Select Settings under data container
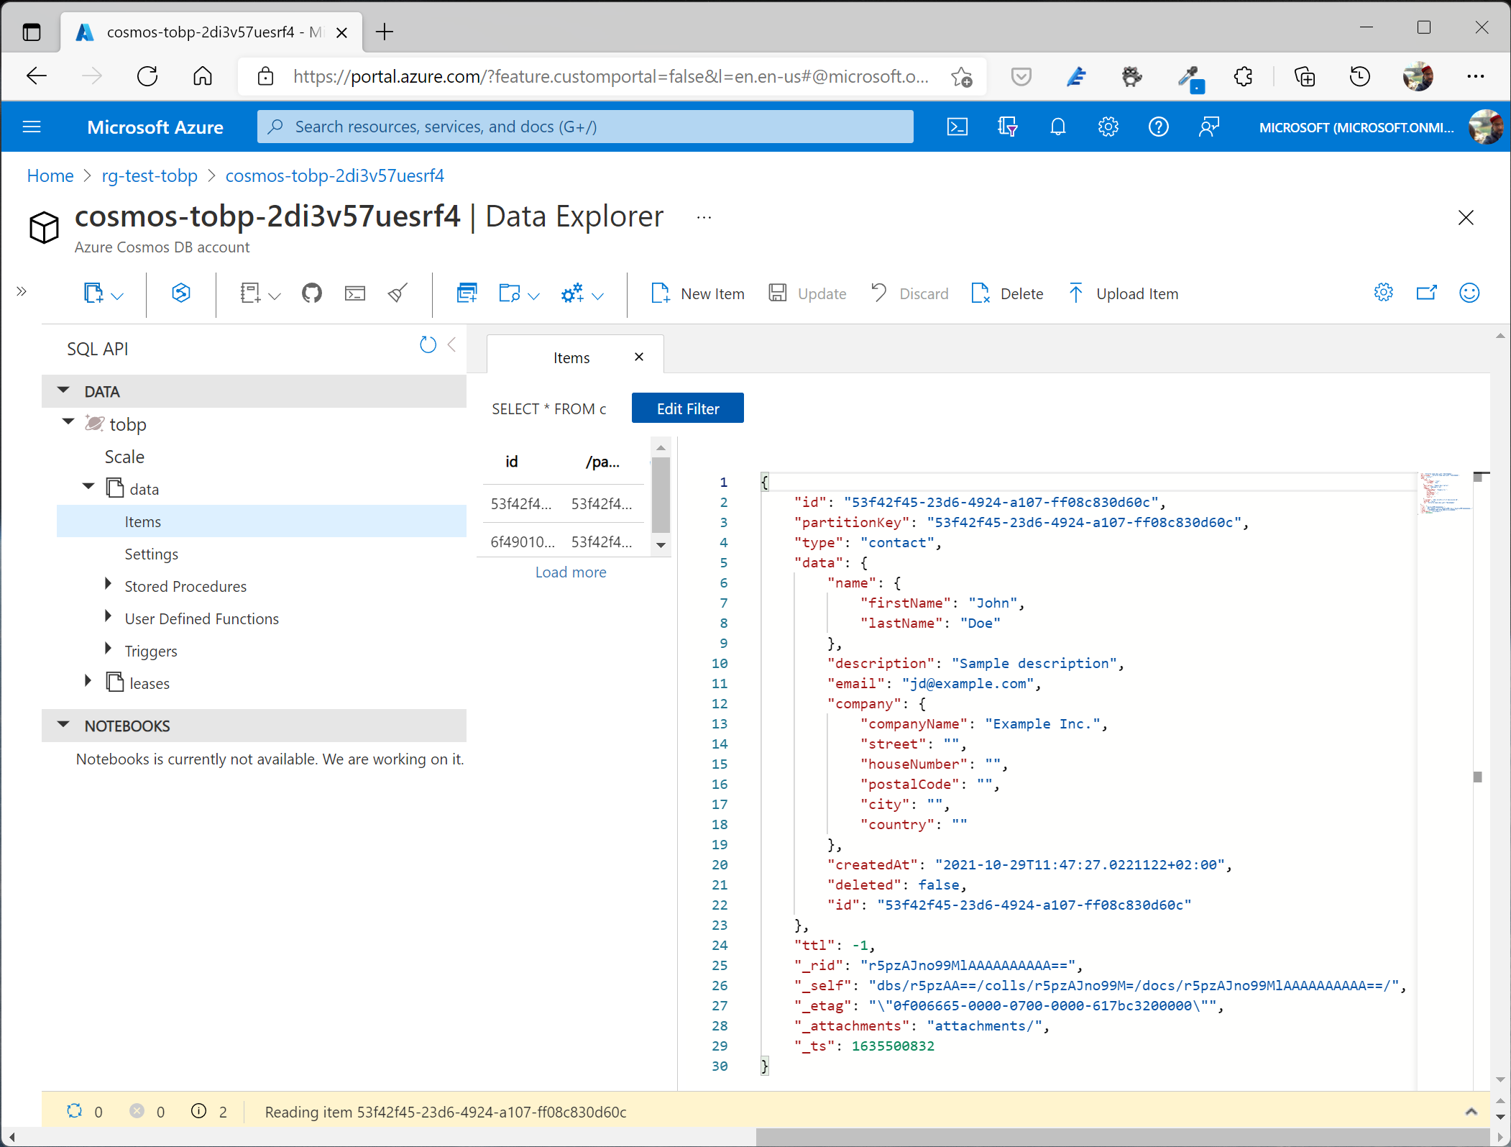This screenshot has height=1147, width=1511. pos(151,554)
